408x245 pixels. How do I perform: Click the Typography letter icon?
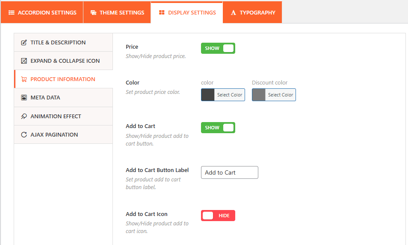click(x=234, y=13)
